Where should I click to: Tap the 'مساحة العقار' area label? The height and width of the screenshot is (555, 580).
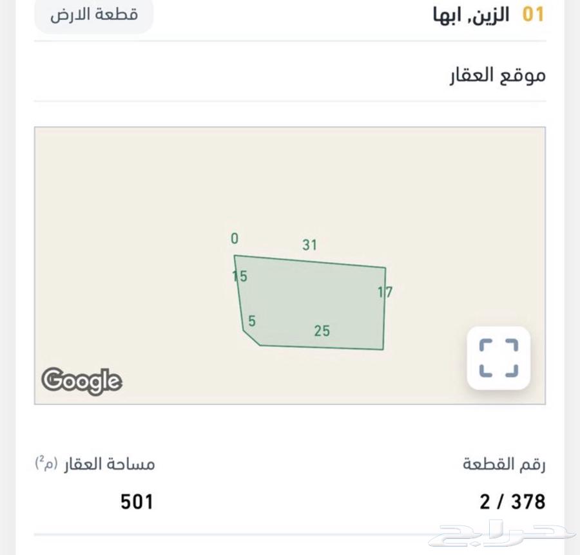(x=108, y=464)
